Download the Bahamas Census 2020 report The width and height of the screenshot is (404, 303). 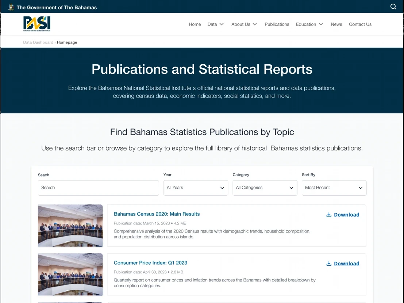click(347, 215)
